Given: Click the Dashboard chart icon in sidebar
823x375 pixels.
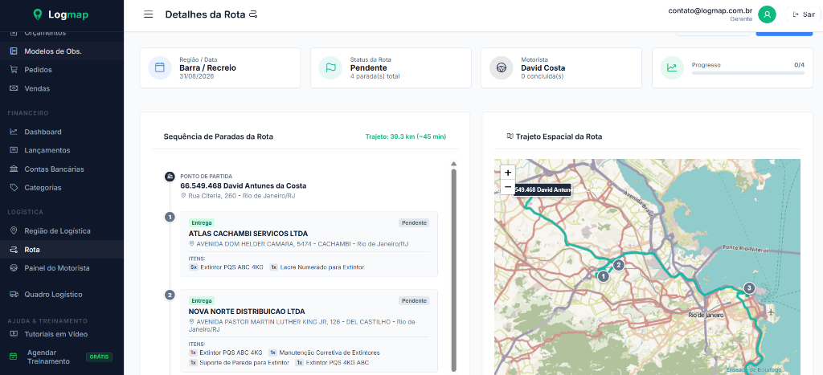Looking at the screenshot, I should pyautogui.click(x=14, y=132).
